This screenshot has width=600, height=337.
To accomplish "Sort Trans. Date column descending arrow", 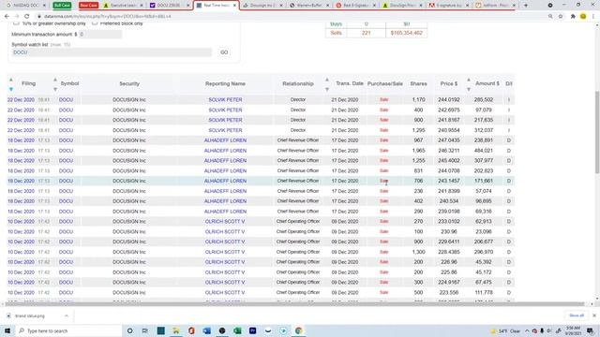I will click(327, 89).
